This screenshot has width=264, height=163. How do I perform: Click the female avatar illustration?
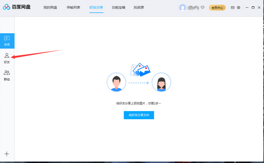pos(161,82)
